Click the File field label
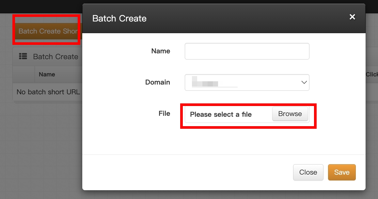 (164, 113)
